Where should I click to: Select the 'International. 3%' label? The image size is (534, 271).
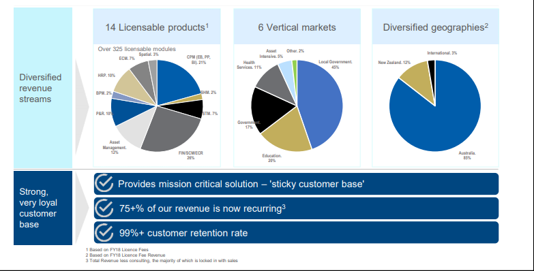pos(442,53)
